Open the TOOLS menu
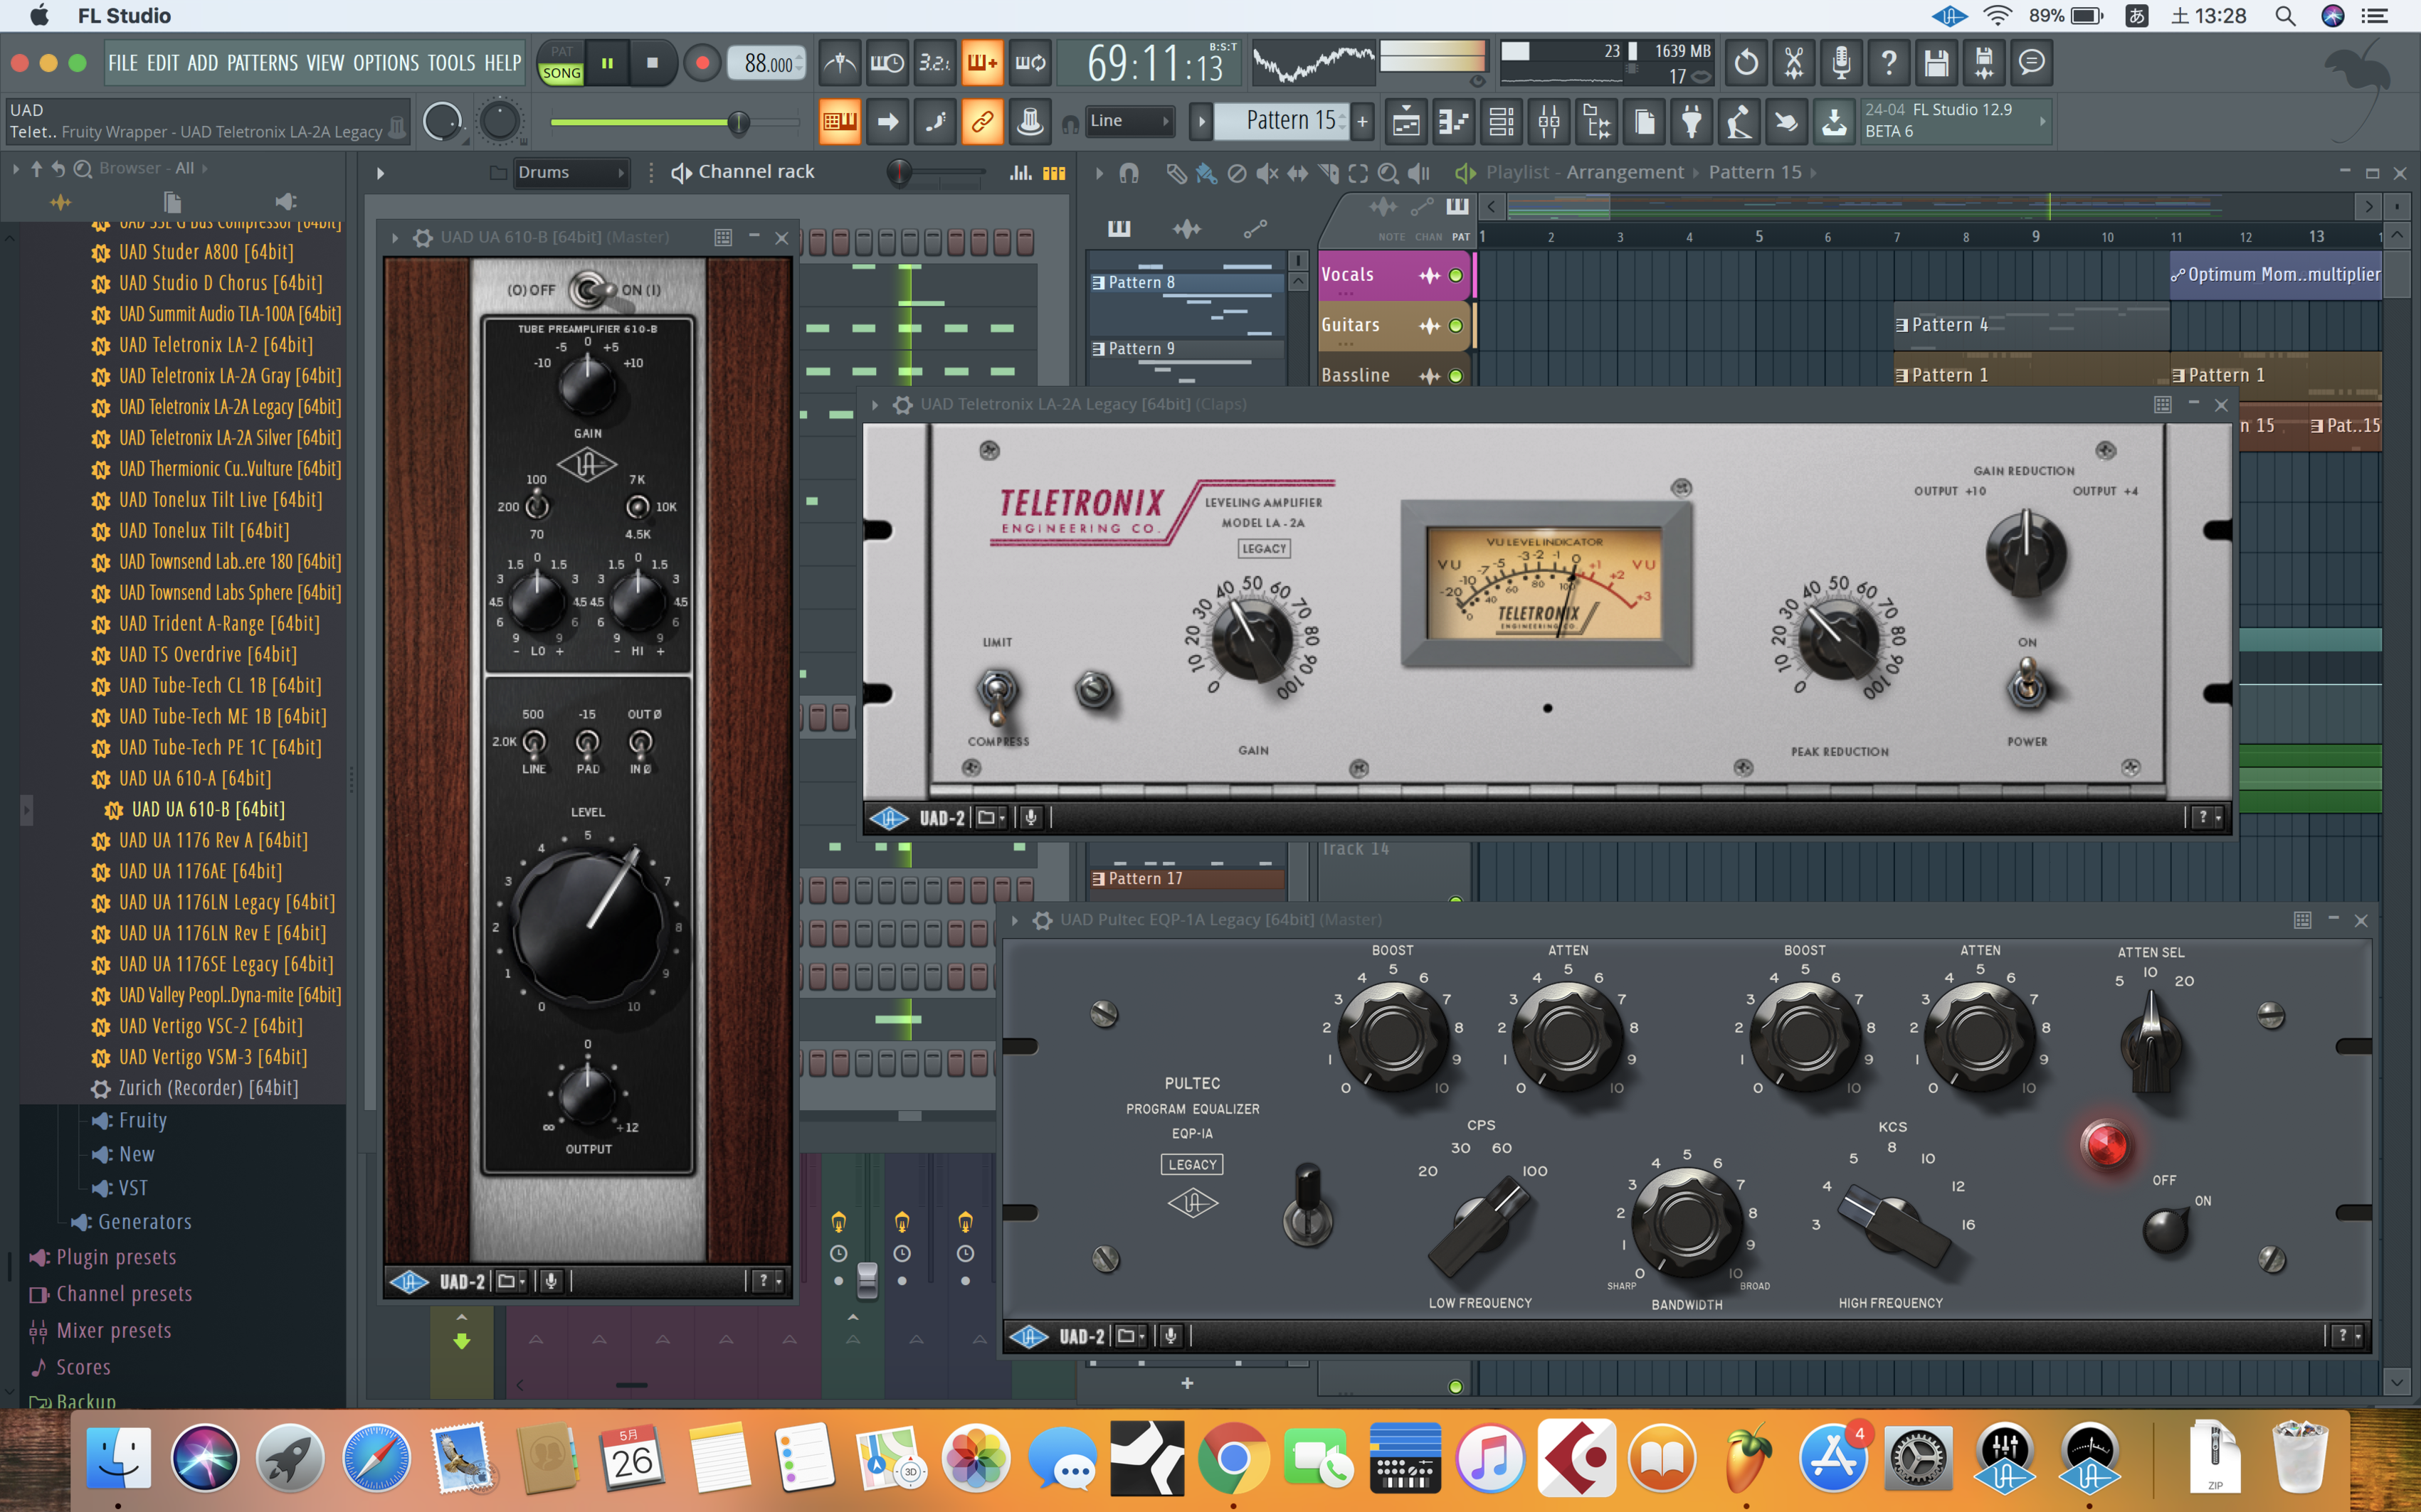Screen dimensions: 2421x1512 [451, 63]
